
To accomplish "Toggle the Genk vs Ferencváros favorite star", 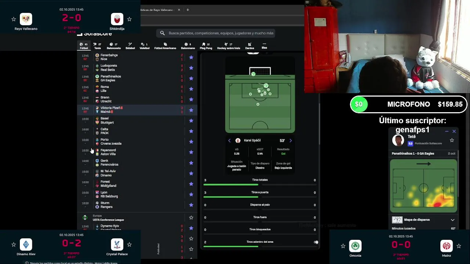I will pyautogui.click(x=191, y=163).
